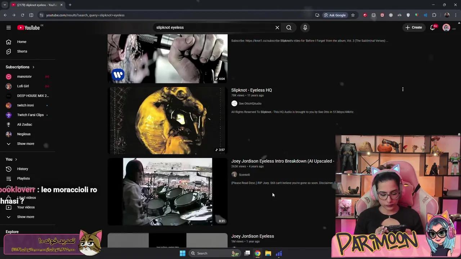
Task: Close the slipknot eyeless YouTube tab
Action: 61,5
